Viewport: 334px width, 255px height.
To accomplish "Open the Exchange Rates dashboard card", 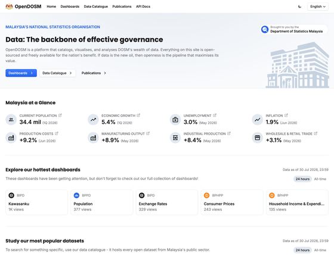I will tap(167, 202).
